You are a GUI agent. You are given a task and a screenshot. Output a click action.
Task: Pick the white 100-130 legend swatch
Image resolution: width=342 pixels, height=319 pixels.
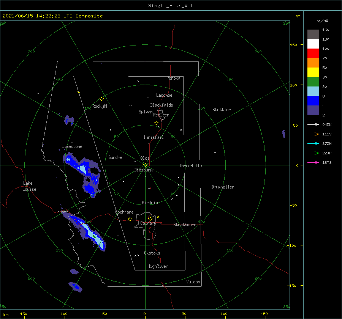pos(313,44)
